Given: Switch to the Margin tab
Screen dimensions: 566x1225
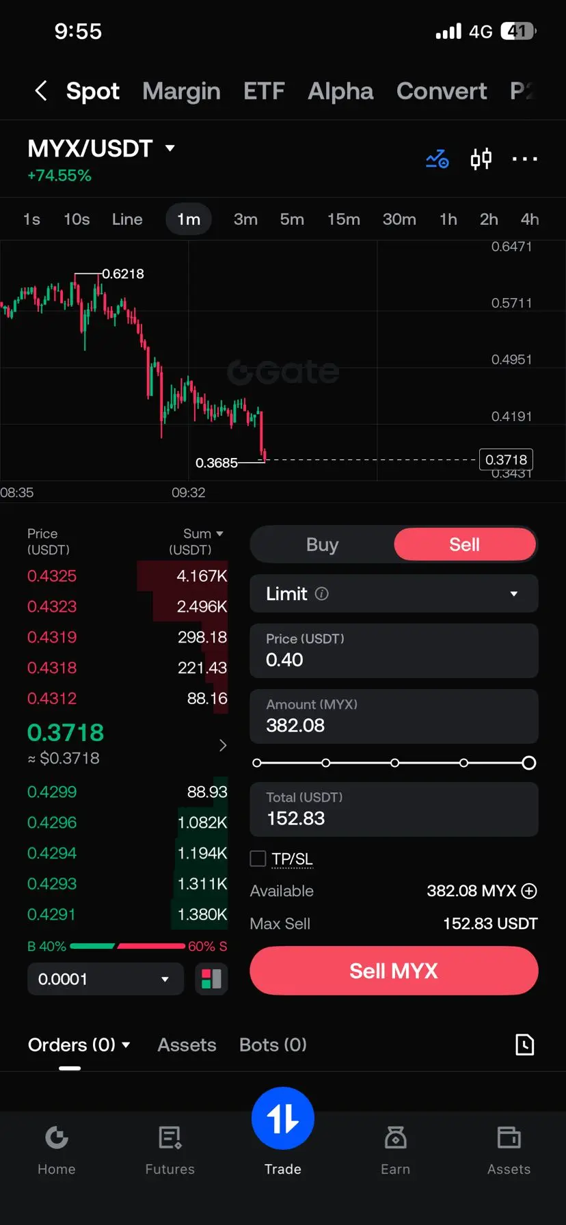Looking at the screenshot, I should coord(181,91).
